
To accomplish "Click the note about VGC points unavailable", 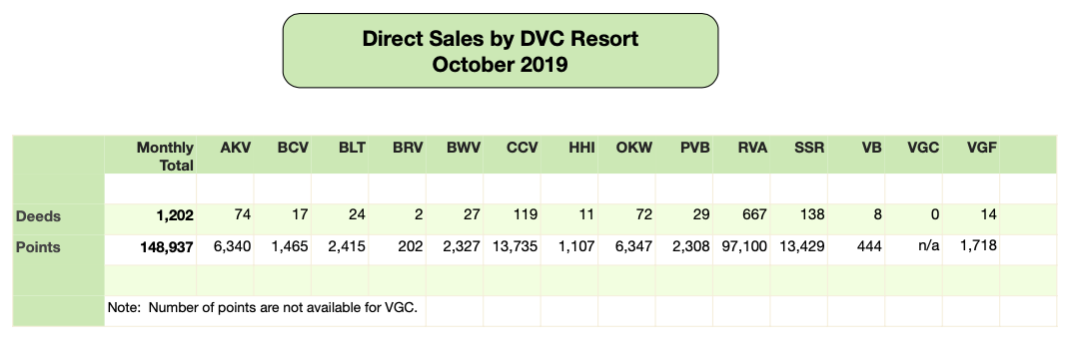I will (262, 307).
